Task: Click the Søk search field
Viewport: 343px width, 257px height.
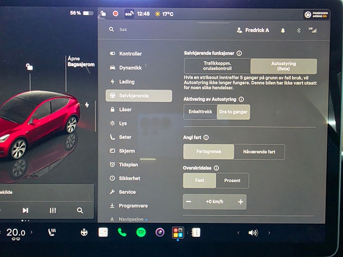Action: coord(123,30)
